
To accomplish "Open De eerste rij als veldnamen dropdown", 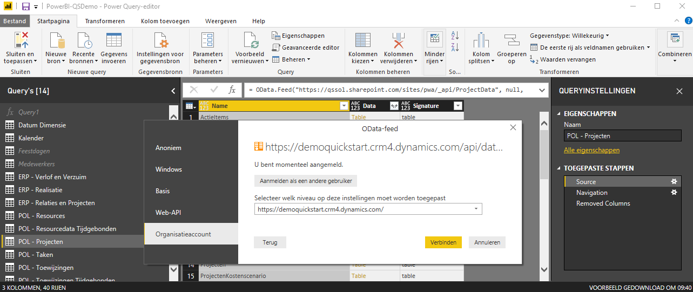I will click(x=591, y=47).
